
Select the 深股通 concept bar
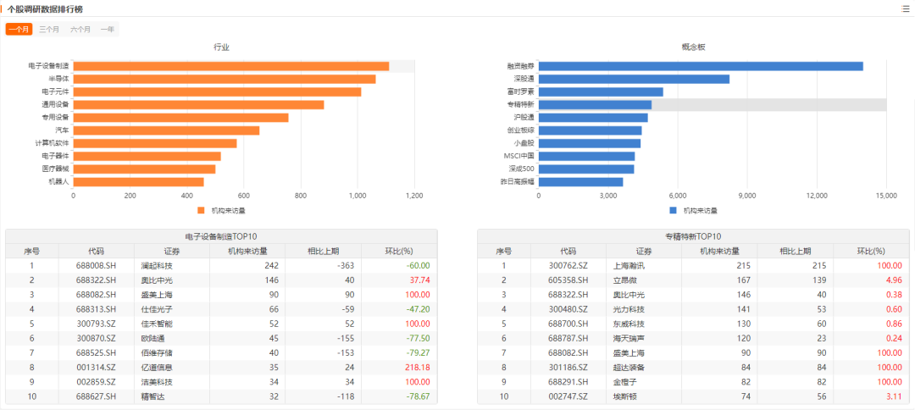634,79
